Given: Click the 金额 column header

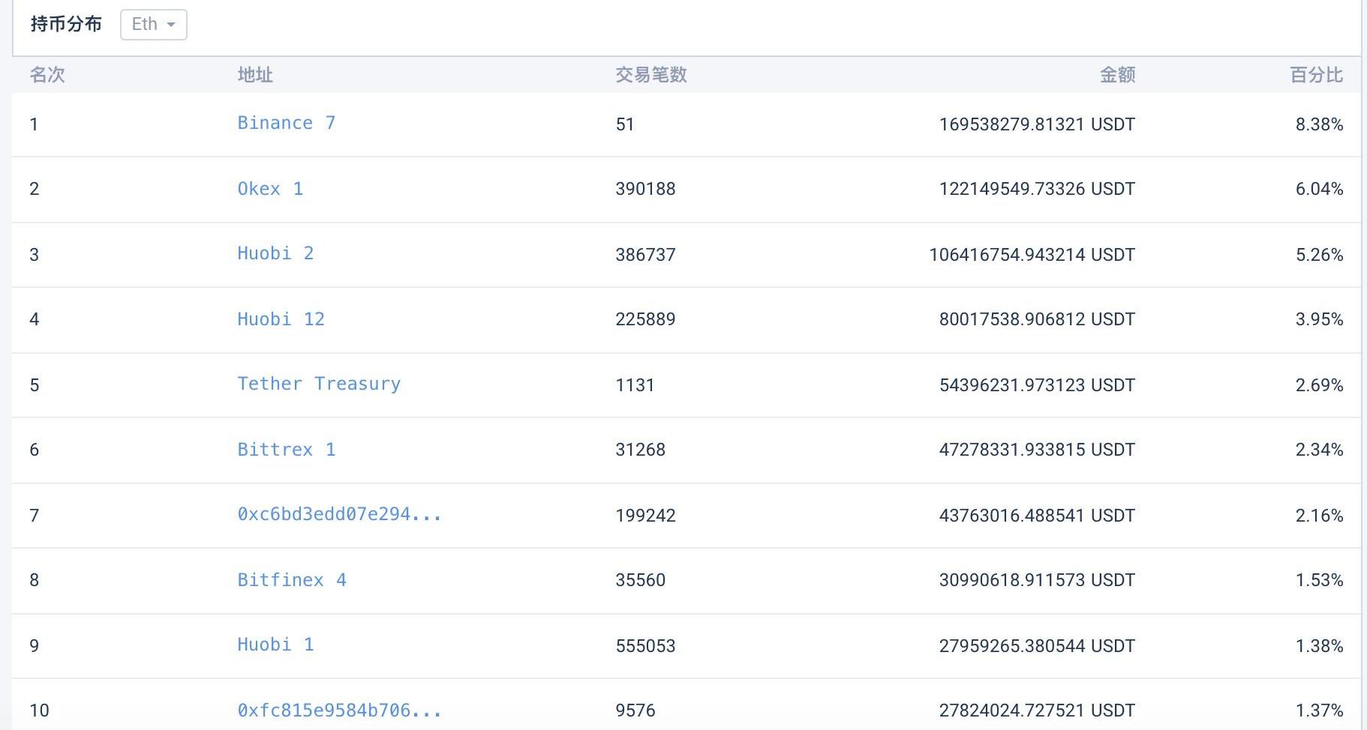Looking at the screenshot, I should [1117, 75].
